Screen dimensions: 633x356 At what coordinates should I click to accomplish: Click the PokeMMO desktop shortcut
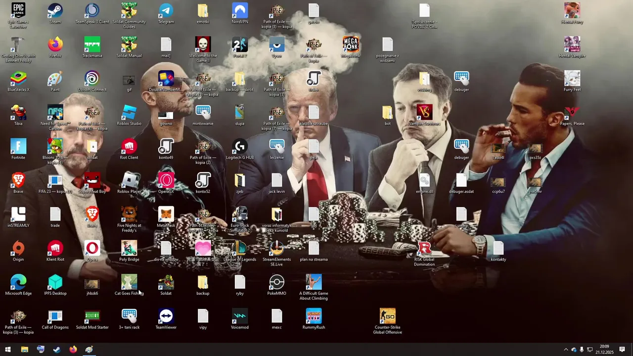click(277, 285)
